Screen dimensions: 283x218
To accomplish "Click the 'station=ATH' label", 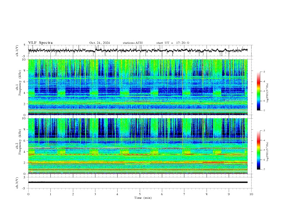I will coord(133,43).
